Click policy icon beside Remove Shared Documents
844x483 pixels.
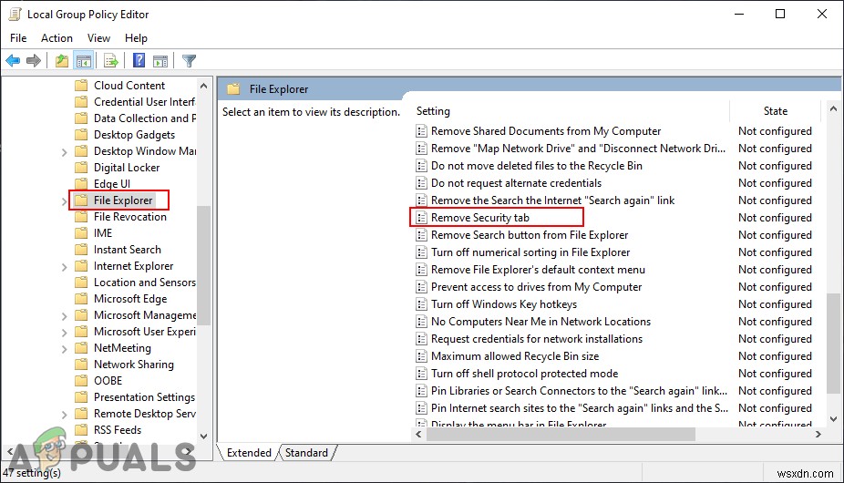pyautogui.click(x=421, y=131)
